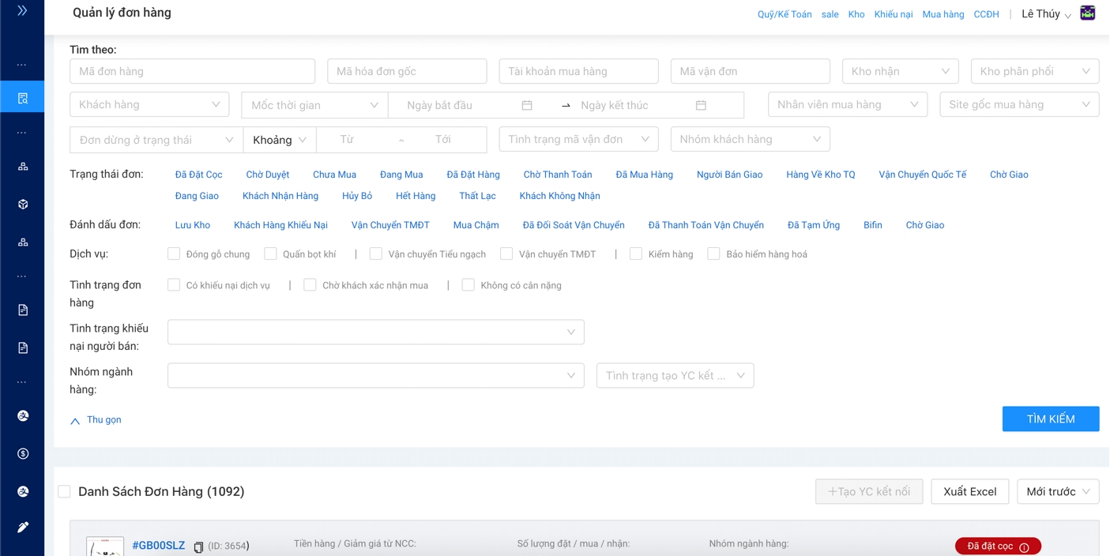Tick the Kiểm hàng checkbox
Viewport: 1110px width, 556px height.
click(x=636, y=254)
